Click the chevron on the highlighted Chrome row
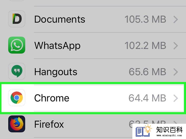This screenshot has width=186, height=139. pyautogui.click(x=176, y=98)
